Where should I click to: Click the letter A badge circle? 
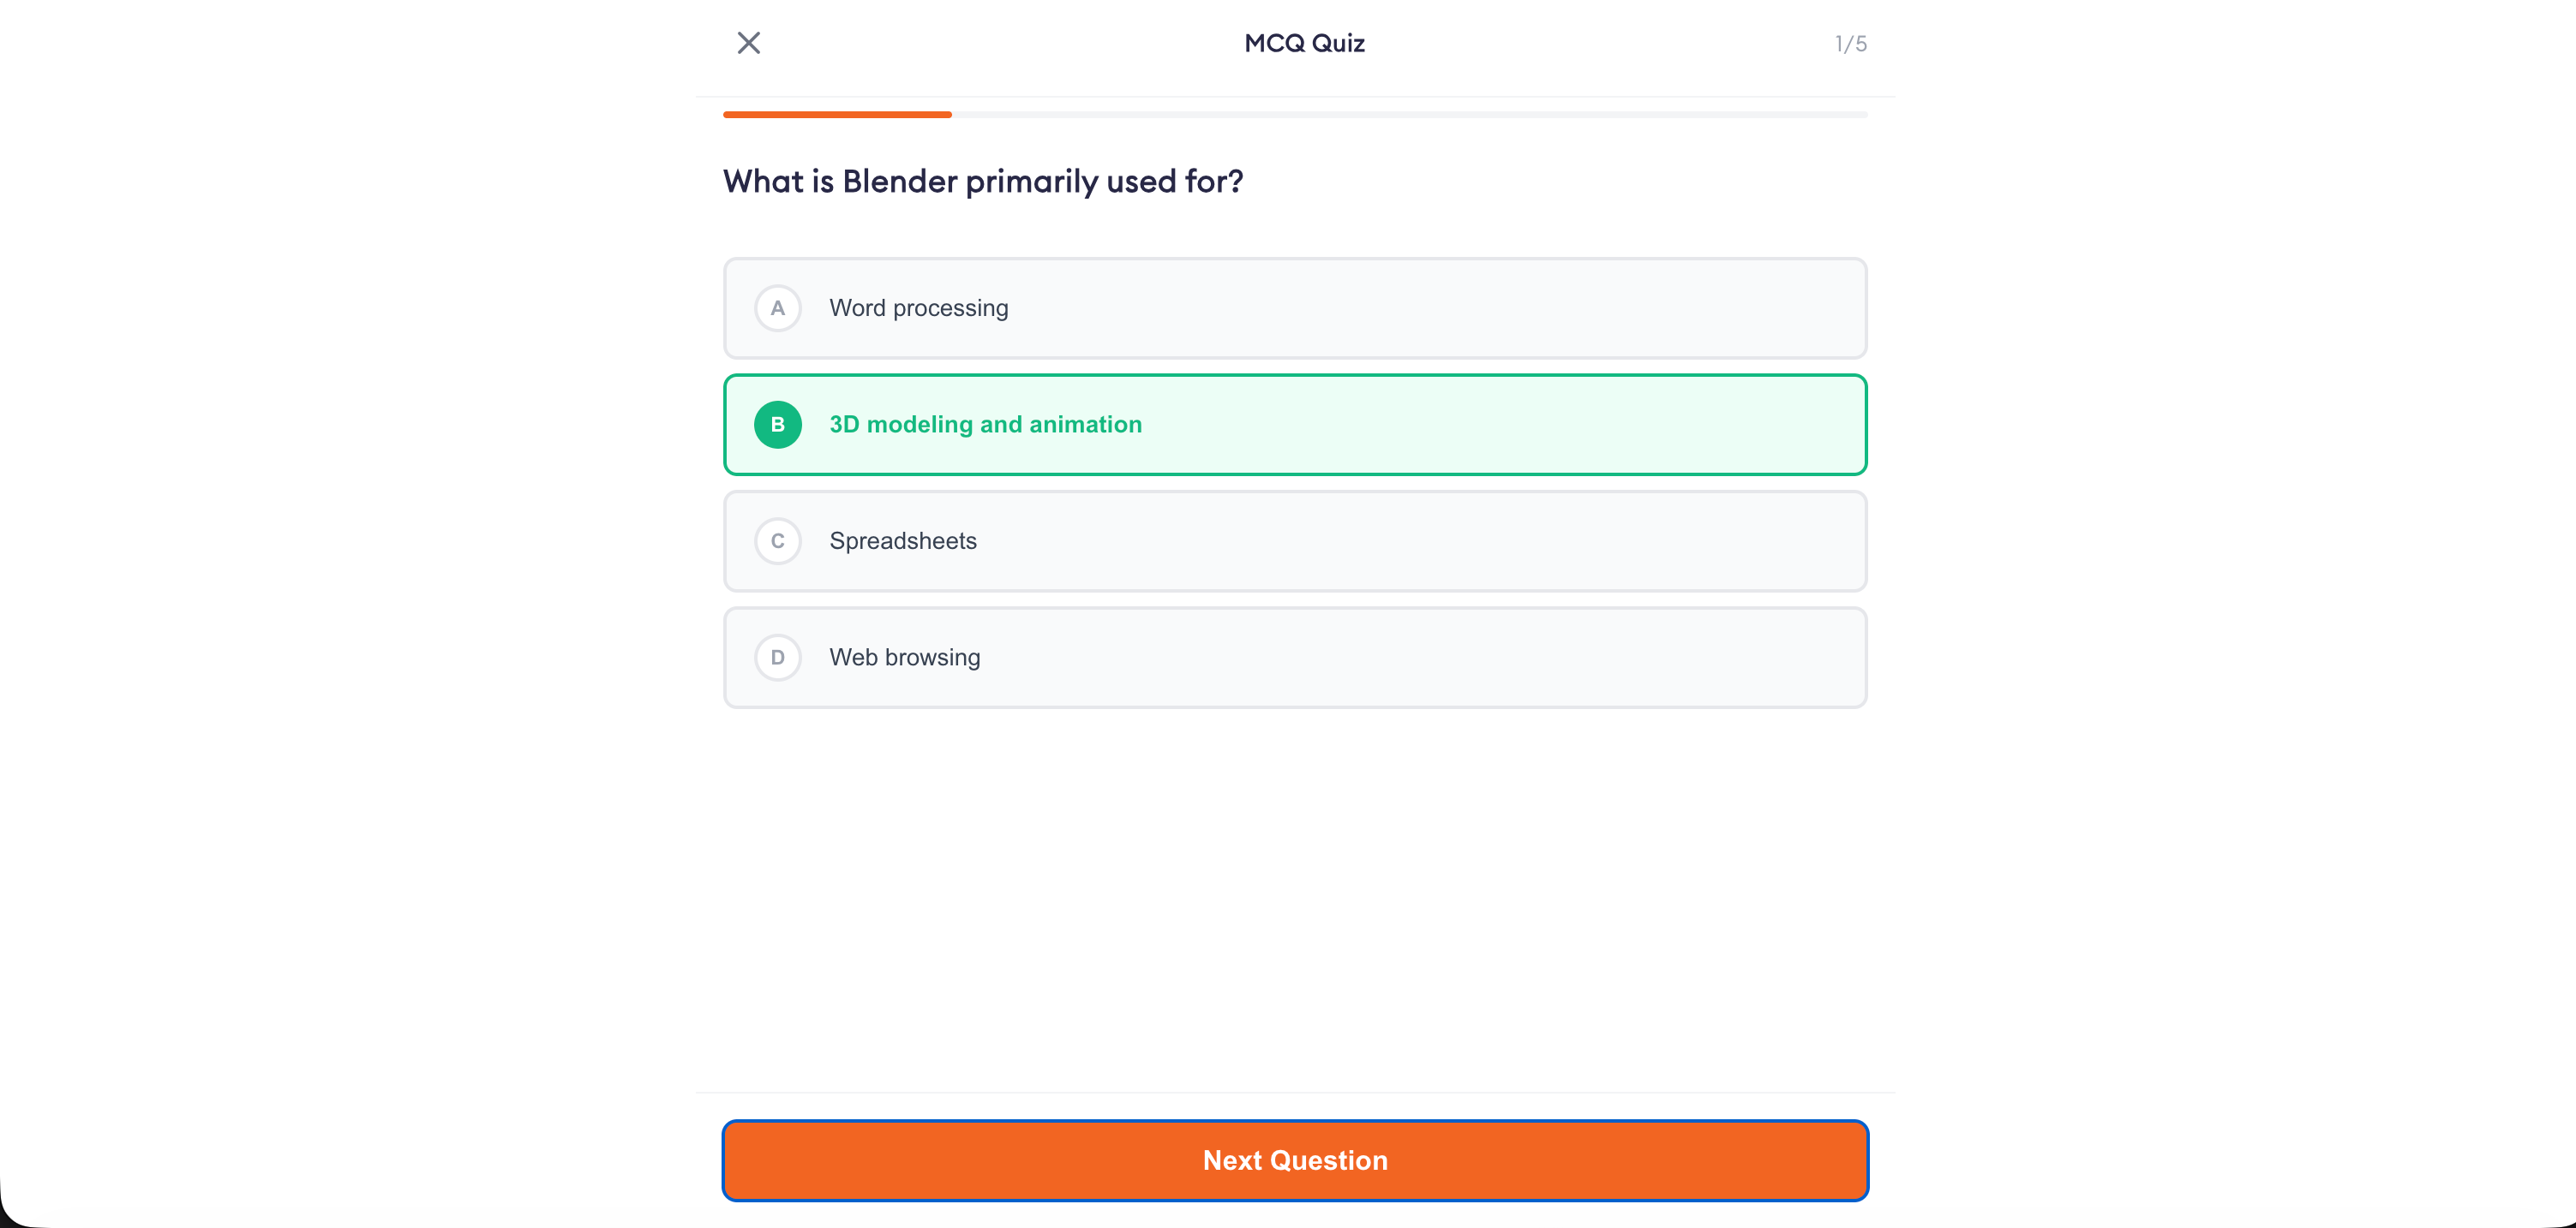(778, 307)
